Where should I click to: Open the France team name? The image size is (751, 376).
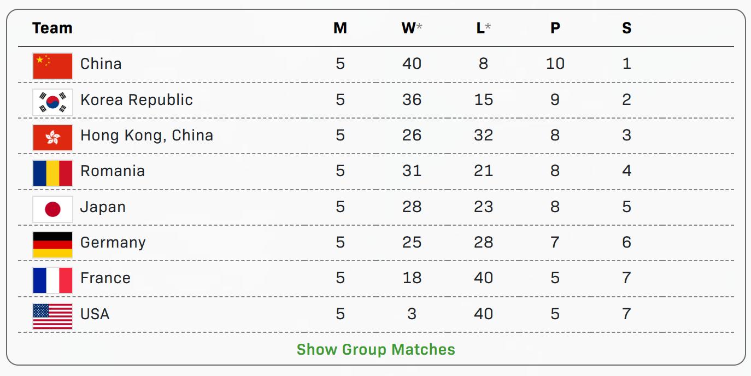pyautogui.click(x=105, y=278)
